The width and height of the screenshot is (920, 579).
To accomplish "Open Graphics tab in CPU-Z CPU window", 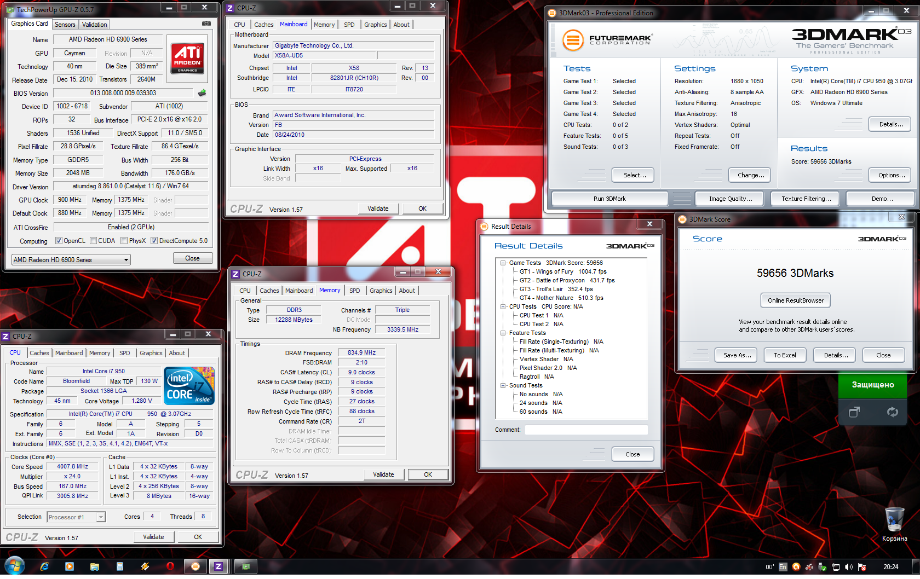I will click(151, 353).
